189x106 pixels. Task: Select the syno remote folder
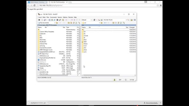click(x=85, y=52)
